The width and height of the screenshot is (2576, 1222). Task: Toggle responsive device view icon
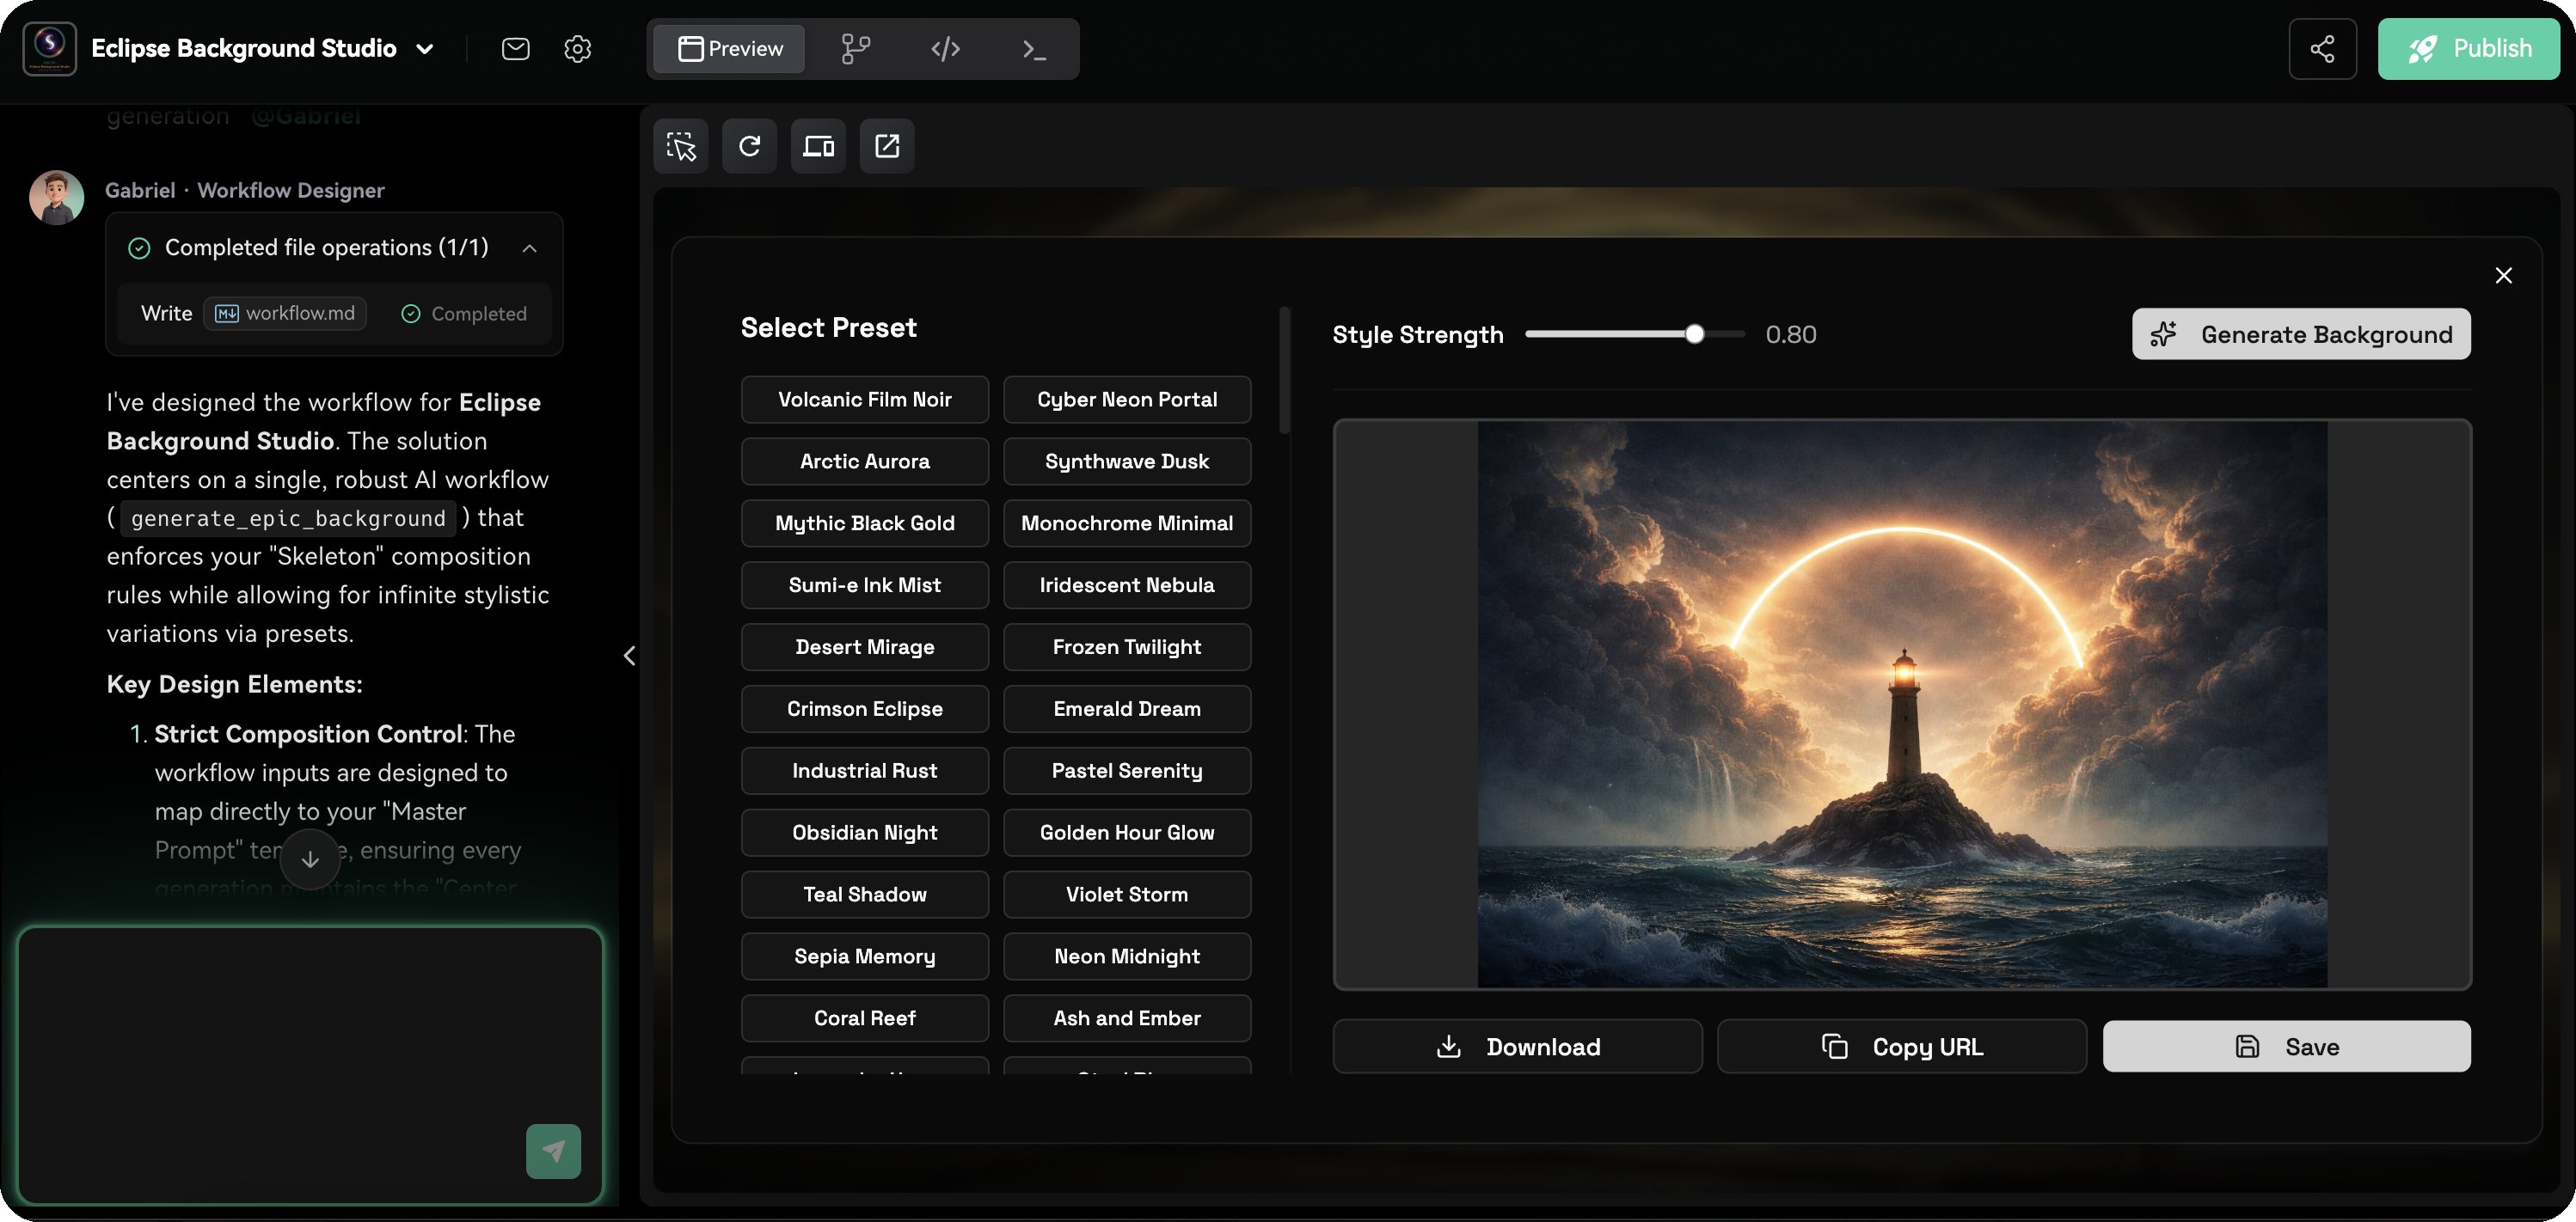[x=818, y=147]
